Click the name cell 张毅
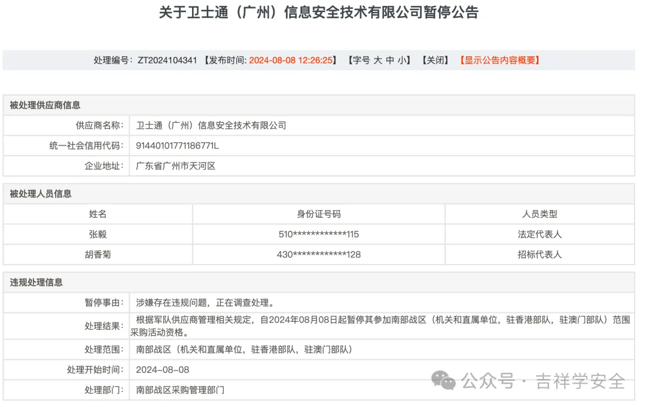This screenshot has width=646, height=407. (97, 234)
